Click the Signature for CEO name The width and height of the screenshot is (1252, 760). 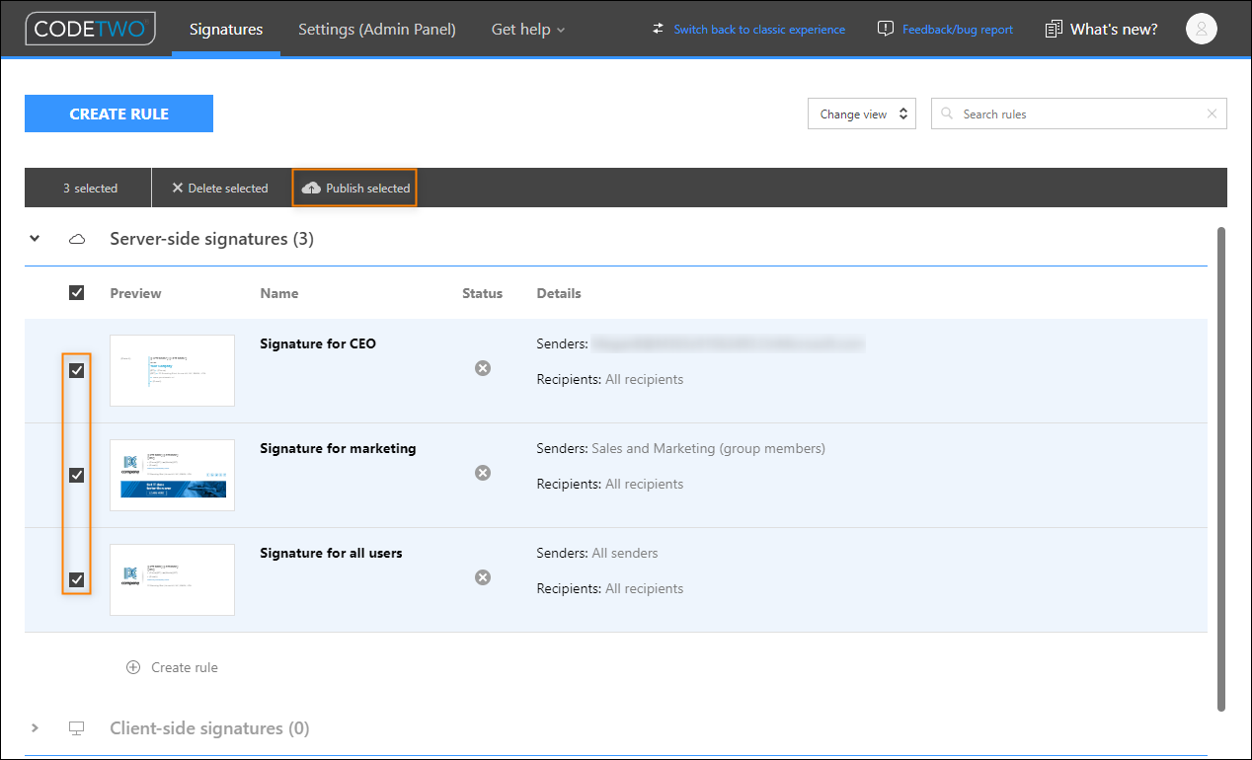tap(318, 343)
